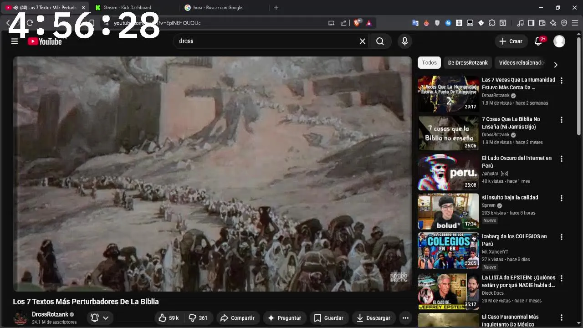Image resolution: width=583 pixels, height=328 pixels.
Task: Toggle subscription notification bell for DrossRotzank
Action: 95,318
